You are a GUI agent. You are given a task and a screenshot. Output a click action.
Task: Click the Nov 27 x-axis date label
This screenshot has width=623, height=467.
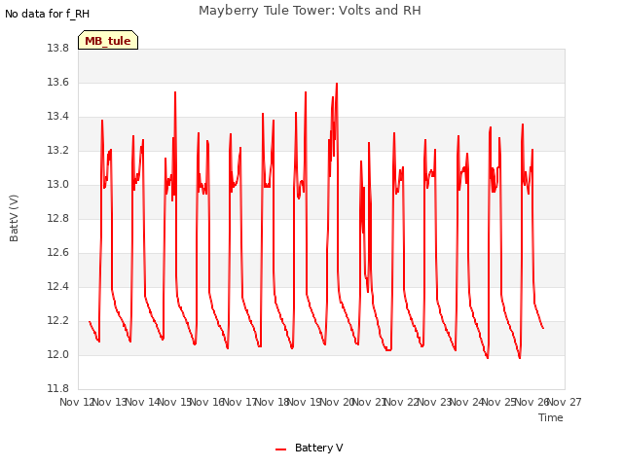tap(565, 402)
